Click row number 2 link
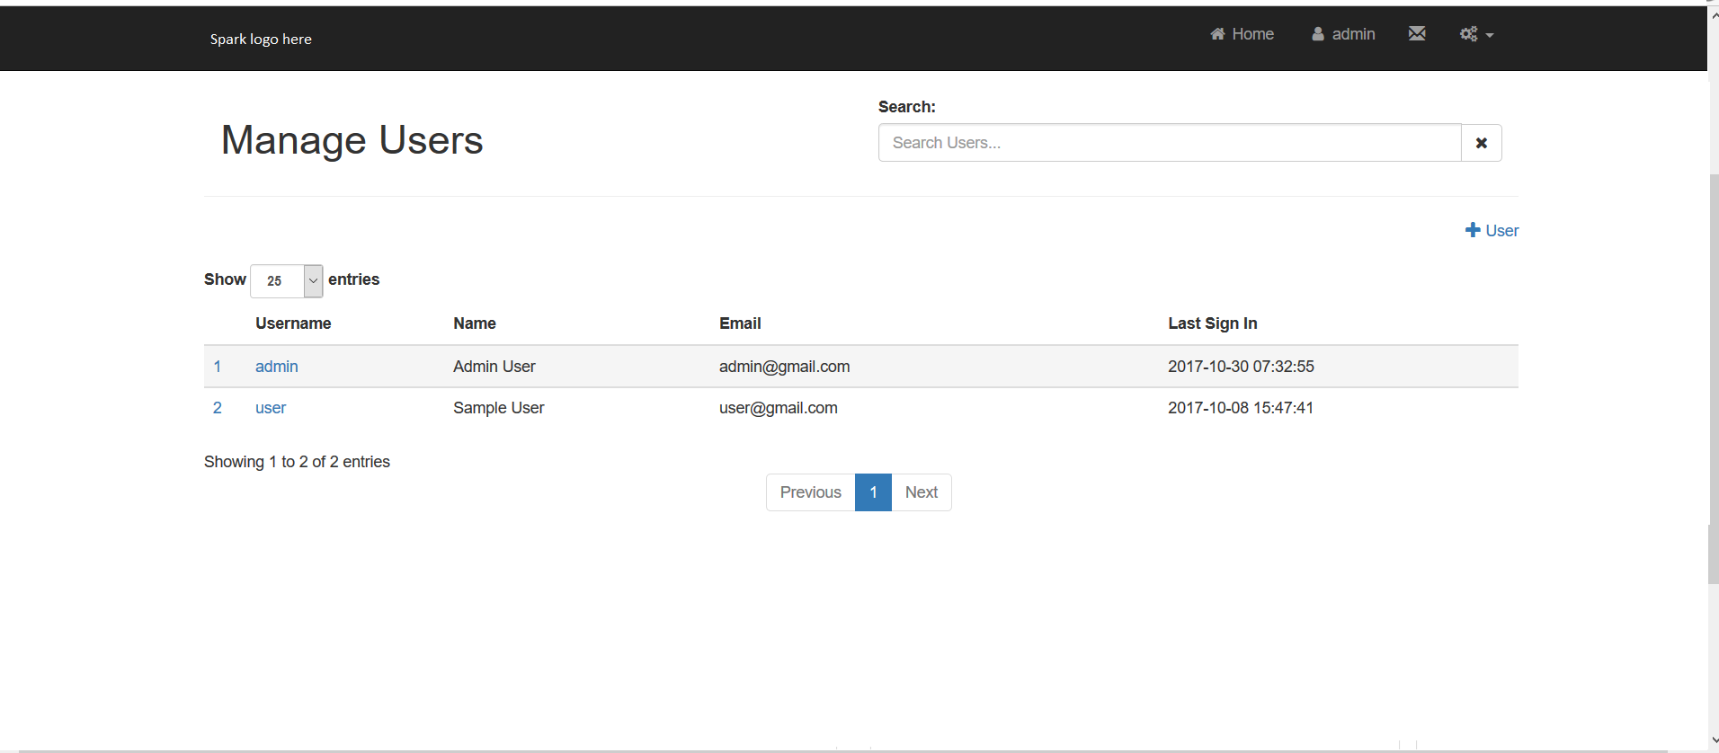 coord(217,408)
